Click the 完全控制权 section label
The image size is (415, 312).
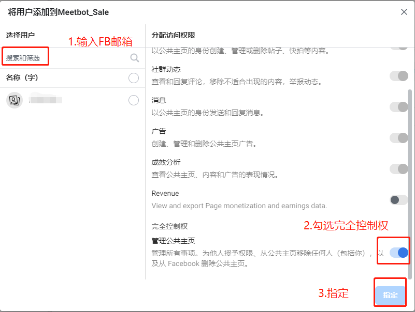[169, 226]
